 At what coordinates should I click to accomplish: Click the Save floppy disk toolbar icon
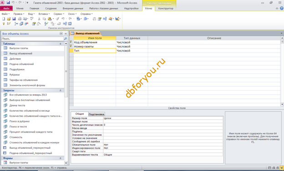[14, 19]
